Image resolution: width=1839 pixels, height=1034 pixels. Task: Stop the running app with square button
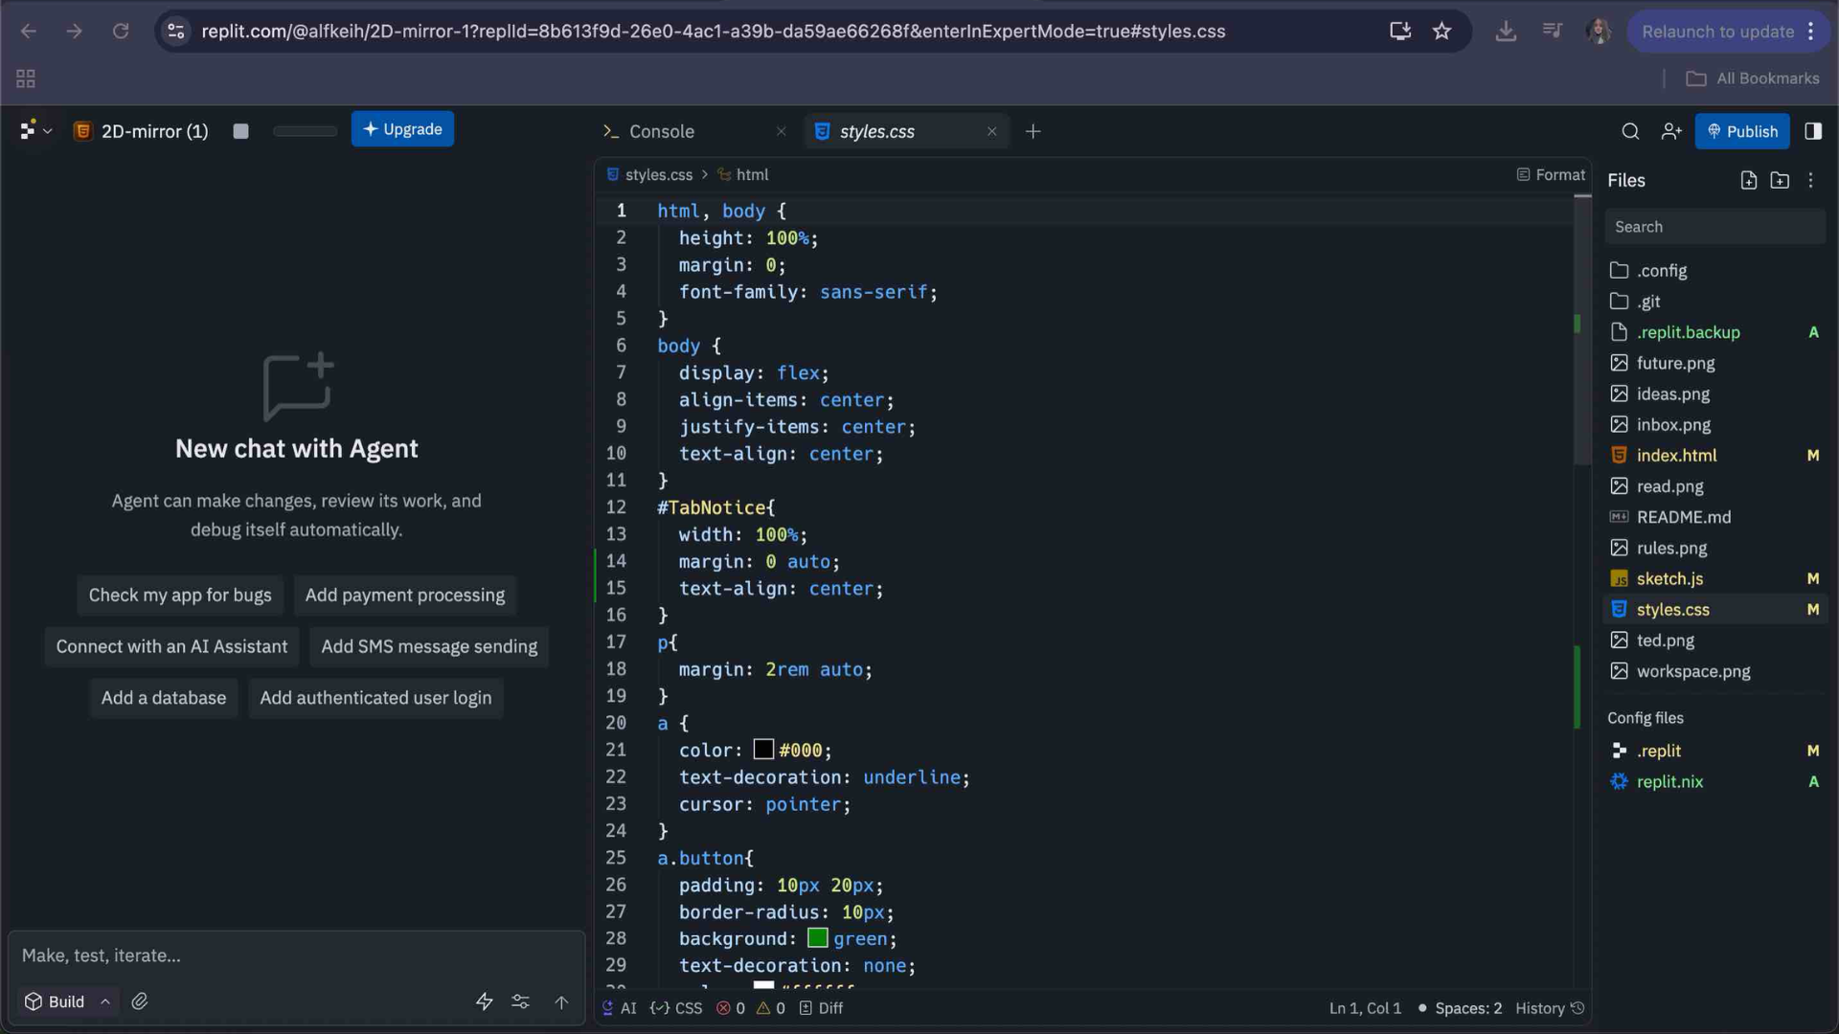point(240,131)
